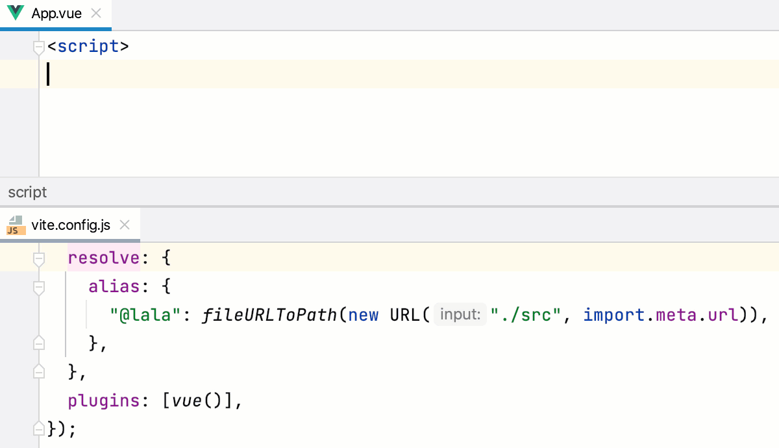Switch to the vite.config.js tab
Image resolution: width=779 pixels, height=448 pixels.
pyautogui.click(x=71, y=225)
